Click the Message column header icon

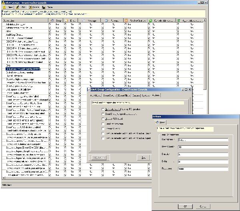tap(84, 20)
